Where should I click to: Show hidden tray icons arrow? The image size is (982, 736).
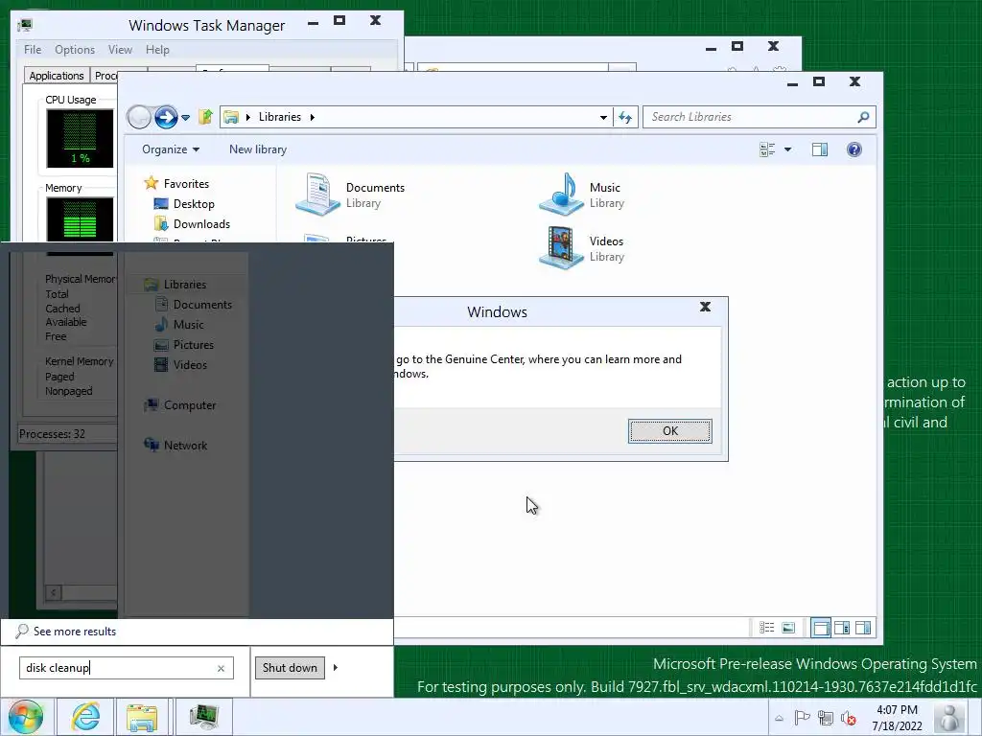tap(779, 719)
